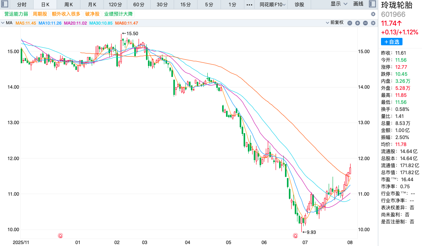Click the Q marker before 07
The image size is (422, 246).
point(295,236)
